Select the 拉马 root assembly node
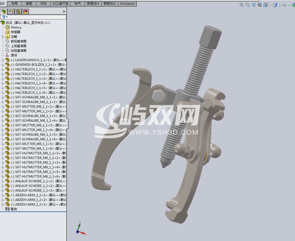The image size is (295, 241). click(28, 23)
